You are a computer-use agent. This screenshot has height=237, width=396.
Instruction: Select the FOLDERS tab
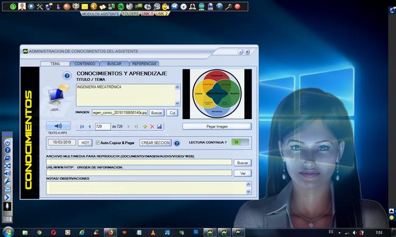[130, 13]
